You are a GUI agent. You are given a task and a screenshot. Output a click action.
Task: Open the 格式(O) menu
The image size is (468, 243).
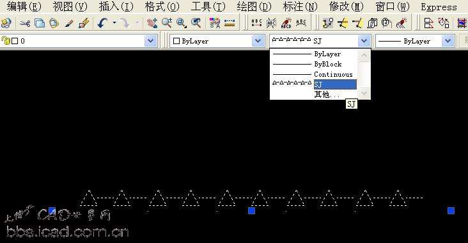(162, 6)
